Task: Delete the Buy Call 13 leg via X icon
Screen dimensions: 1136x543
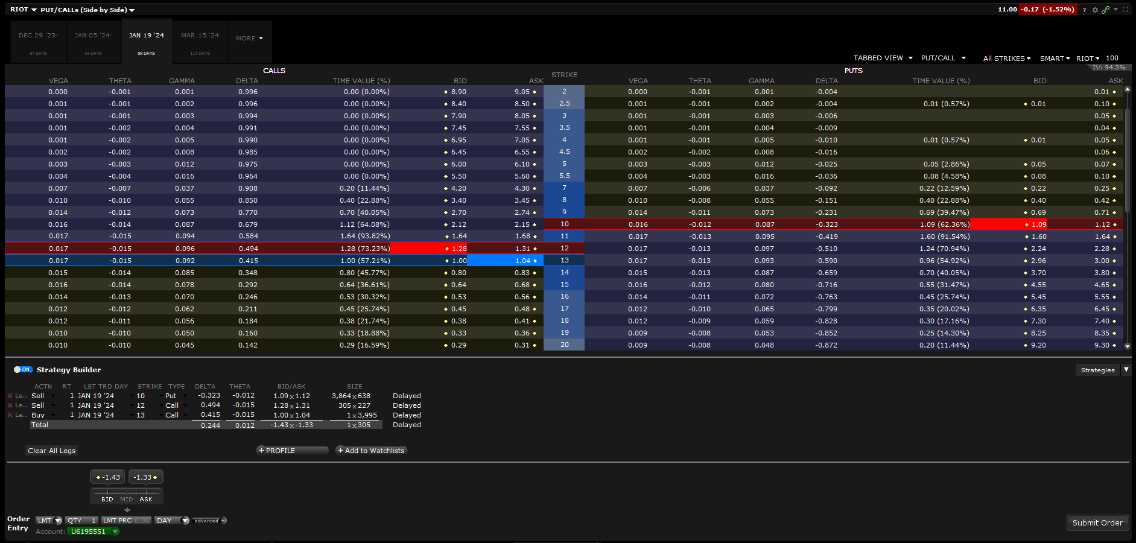Action: (x=10, y=415)
